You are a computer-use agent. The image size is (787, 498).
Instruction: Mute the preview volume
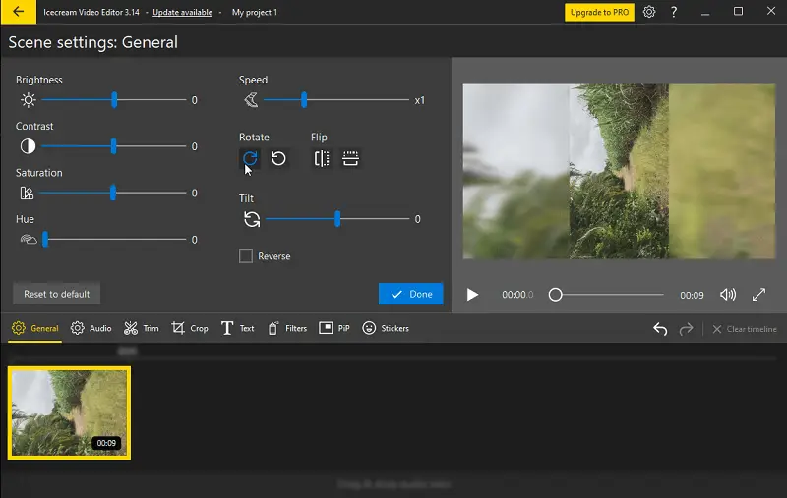(x=728, y=295)
